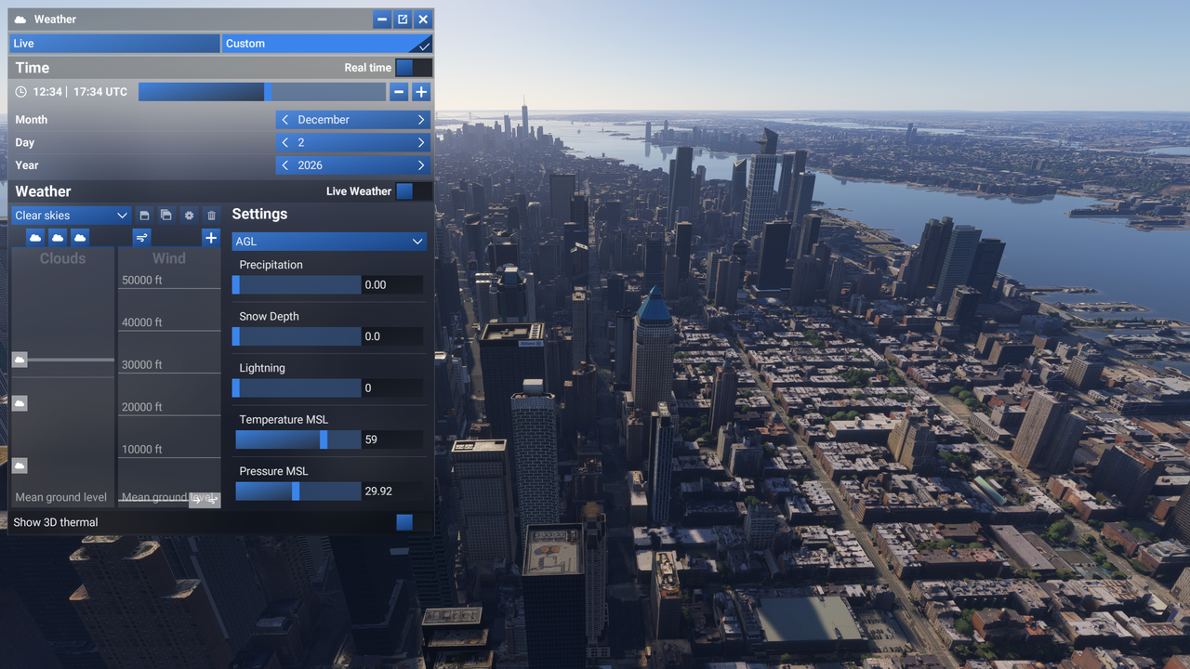Delete the preset using trash icon

[211, 216]
